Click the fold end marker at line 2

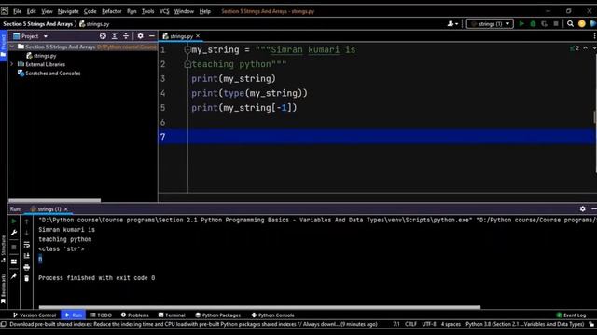pos(187,64)
